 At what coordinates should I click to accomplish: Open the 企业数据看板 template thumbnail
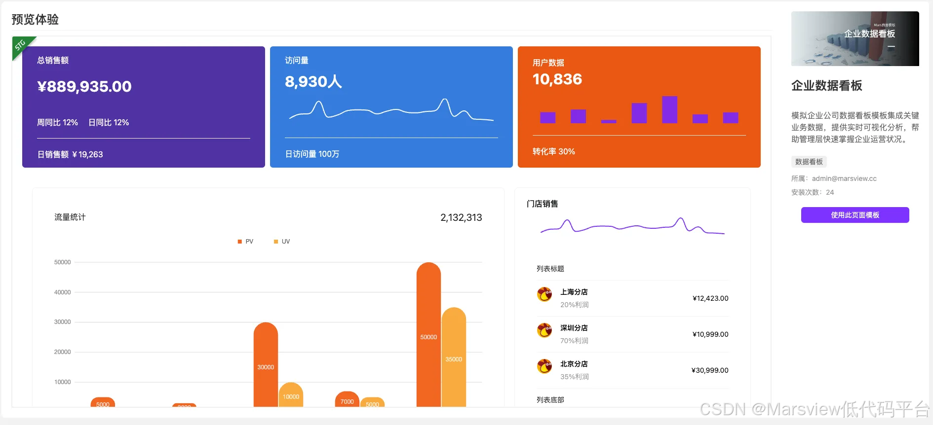click(855, 39)
